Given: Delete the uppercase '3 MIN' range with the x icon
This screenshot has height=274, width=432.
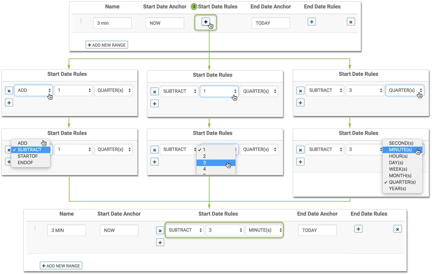Looking at the screenshot, I should point(397,229).
